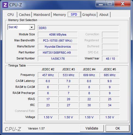
Task: Click the CAS# Latency 7.0 cell
Action: (69, 81)
